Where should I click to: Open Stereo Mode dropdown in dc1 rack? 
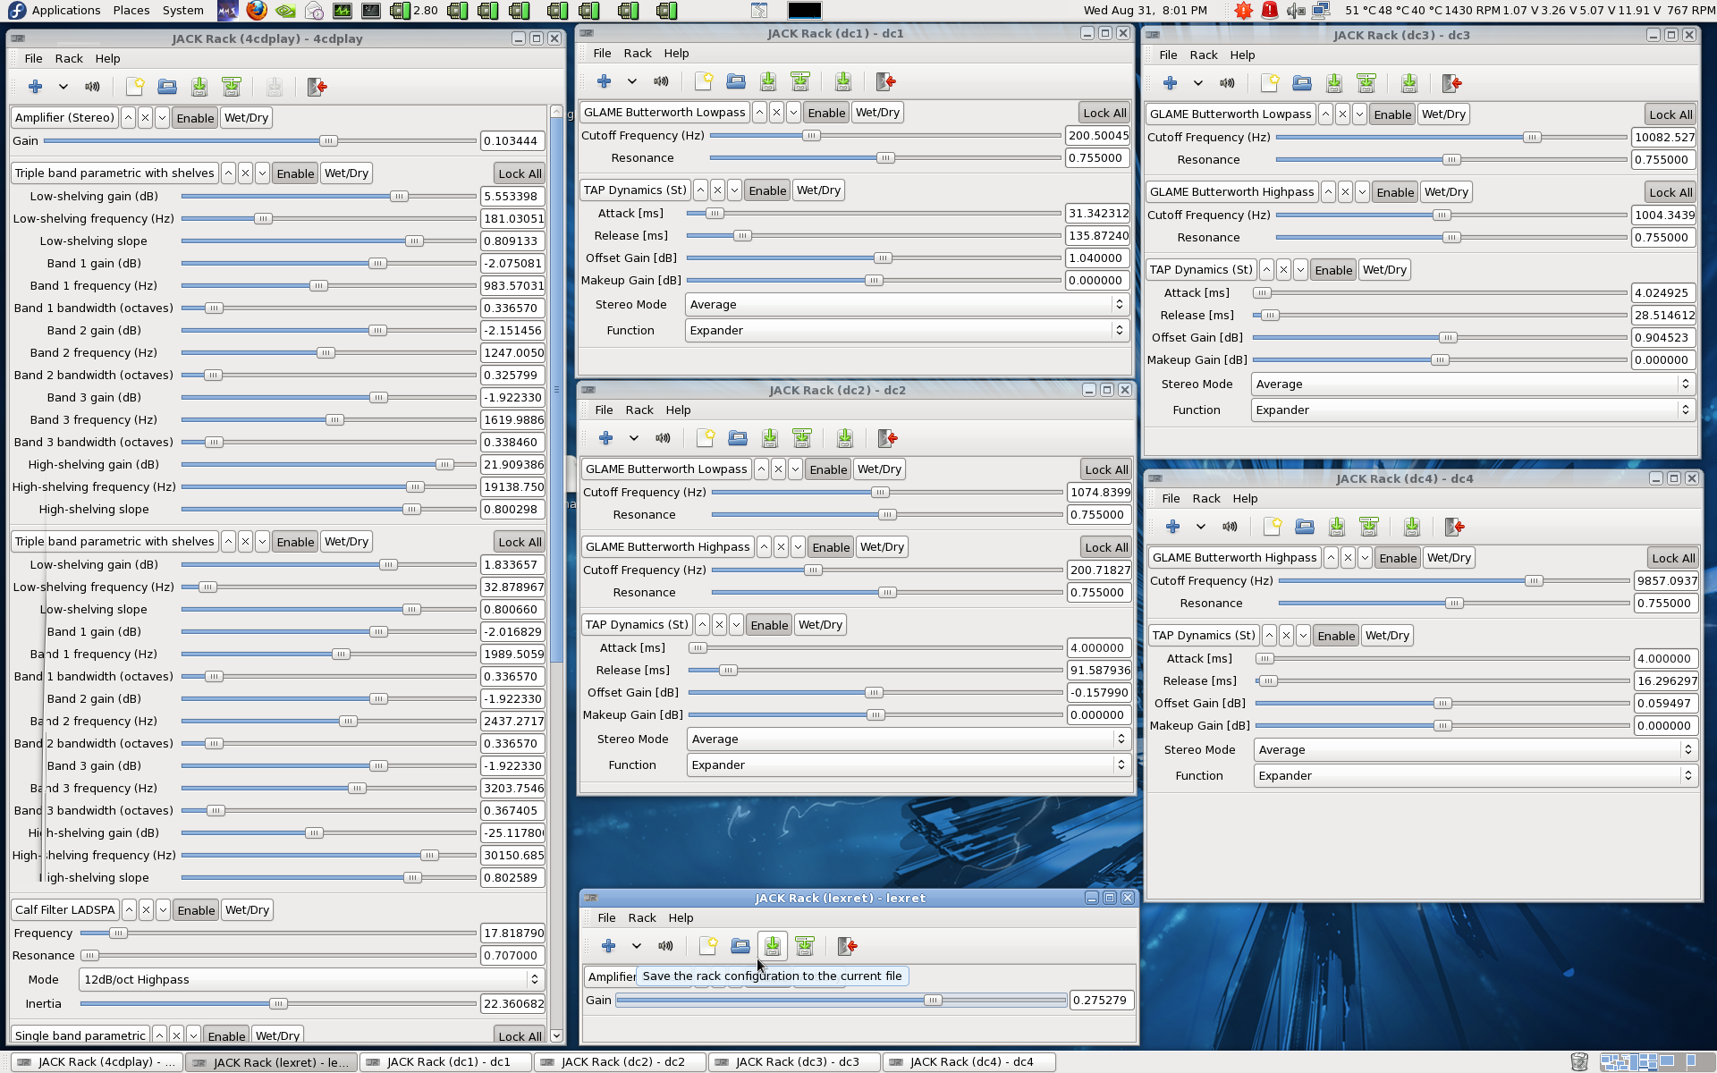(905, 304)
